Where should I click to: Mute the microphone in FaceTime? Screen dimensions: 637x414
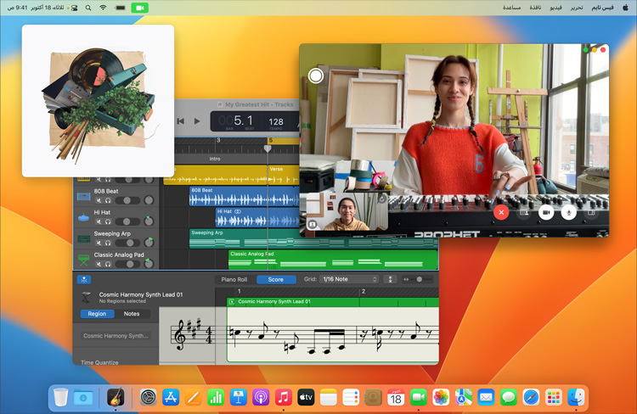click(x=568, y=212)
